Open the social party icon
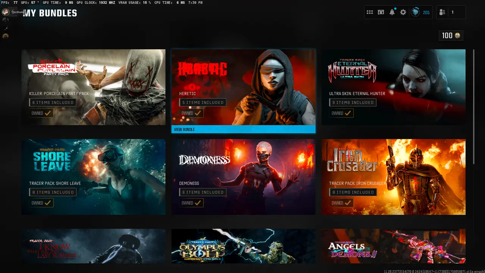Viewport: 485px width, 273px height. pos(442,12)
